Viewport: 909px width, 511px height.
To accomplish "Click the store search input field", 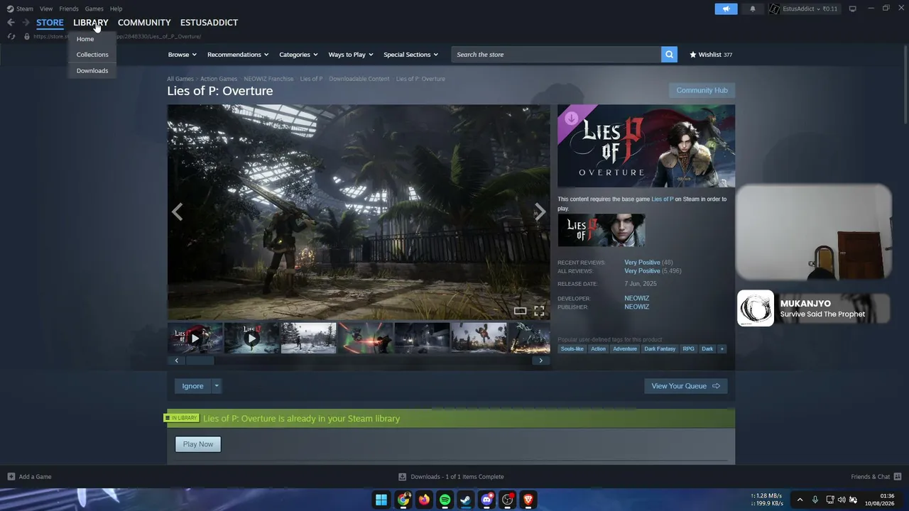I will point(557,55).
